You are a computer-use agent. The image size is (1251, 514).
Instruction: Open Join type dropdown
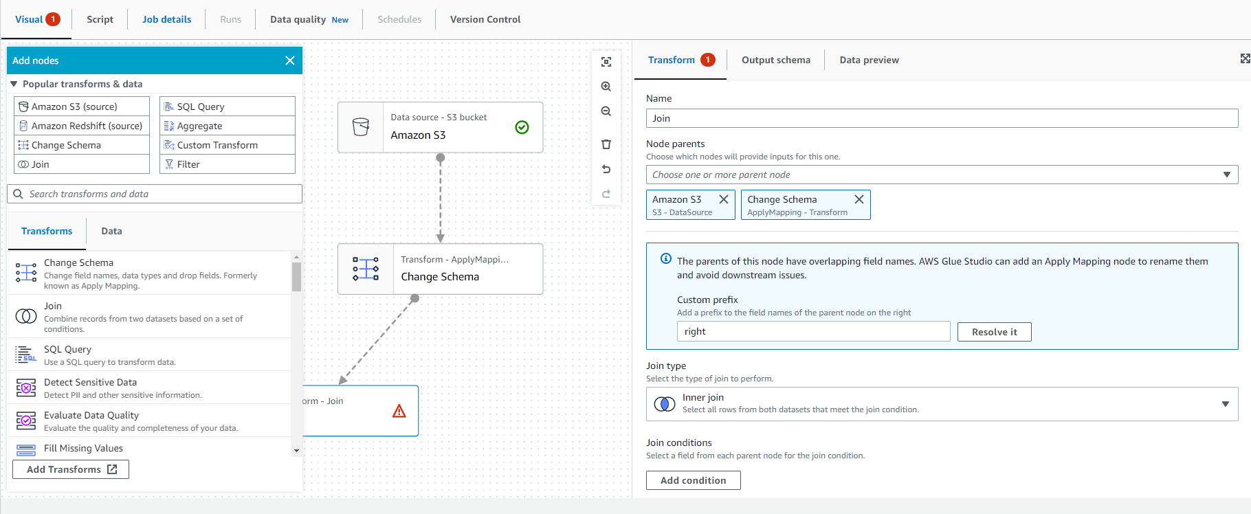pyautogui.click(x=942, y=404)
